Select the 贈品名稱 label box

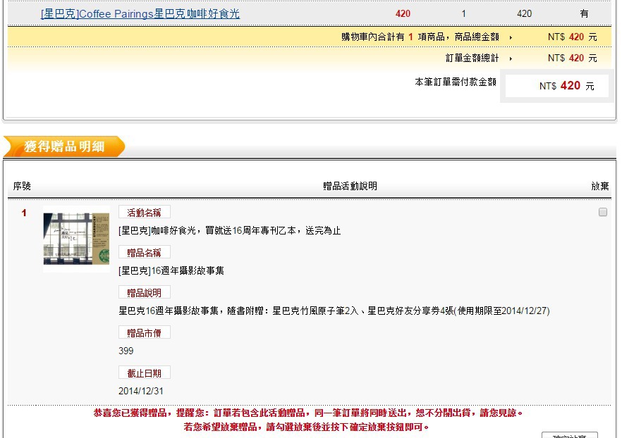145,253
